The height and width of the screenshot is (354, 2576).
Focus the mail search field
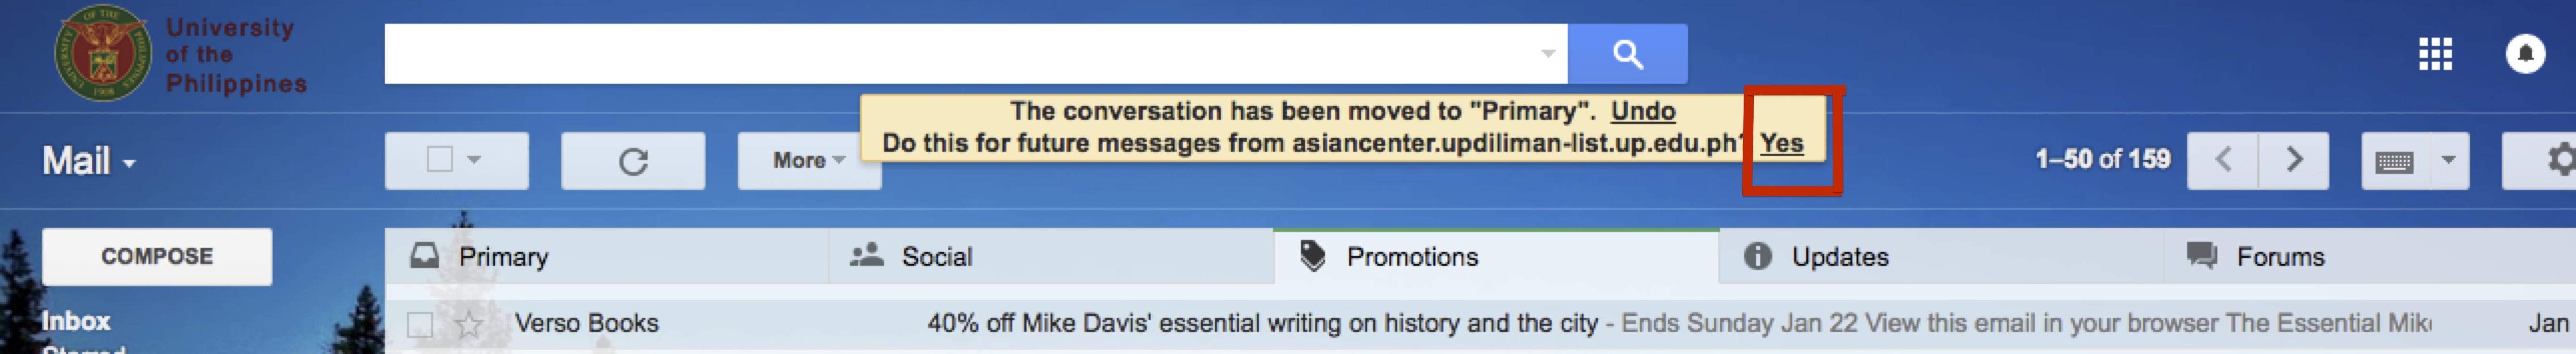tap(960, 54)
